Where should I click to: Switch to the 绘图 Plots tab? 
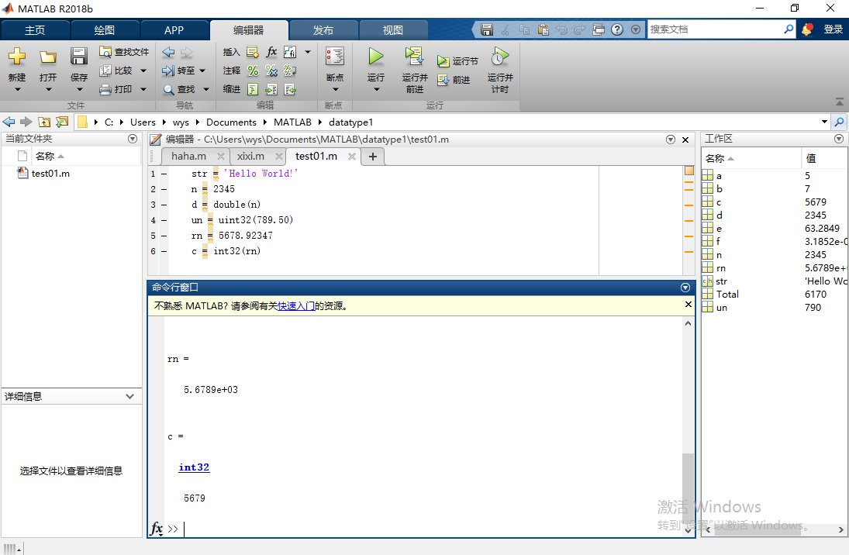pos(105,30)
